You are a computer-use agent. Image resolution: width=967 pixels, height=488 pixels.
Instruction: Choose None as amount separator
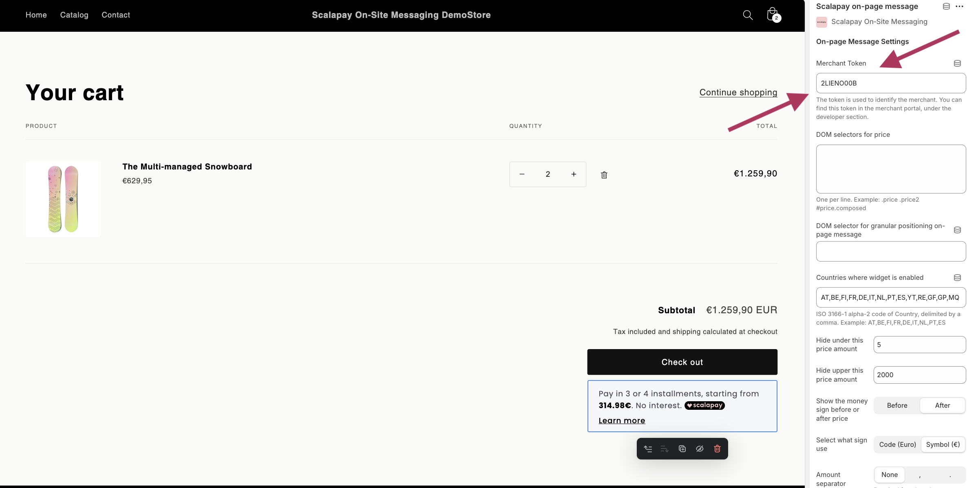coord(889,475)
